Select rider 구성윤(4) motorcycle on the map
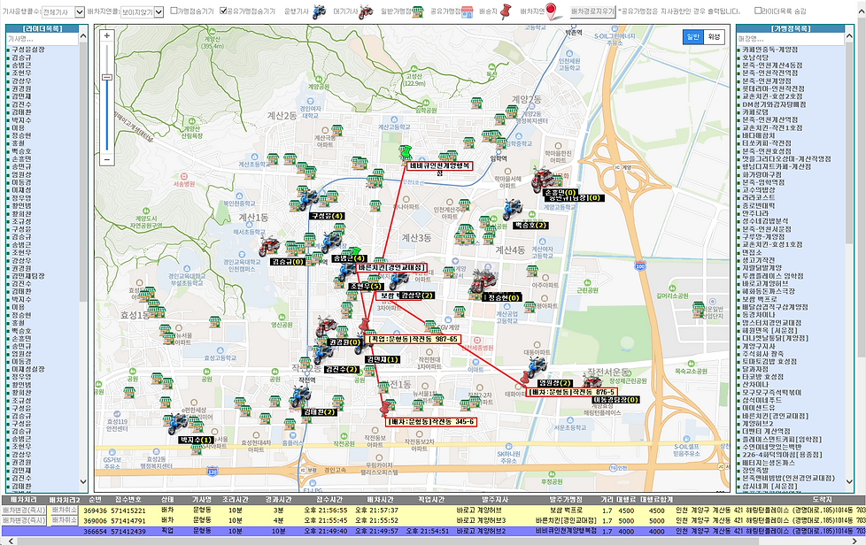The width and height of the screenshot is (866, 545). 307,200
